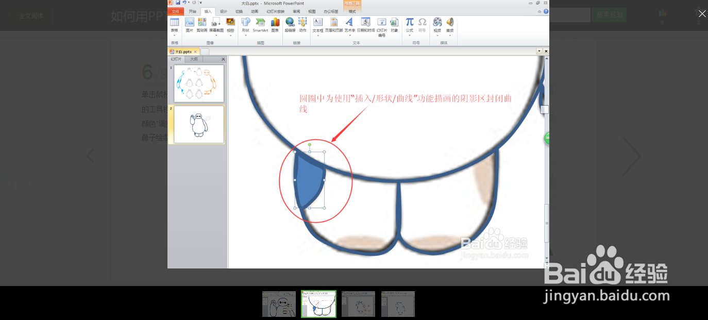Open the 文件 file menu tab

point(175,11)
